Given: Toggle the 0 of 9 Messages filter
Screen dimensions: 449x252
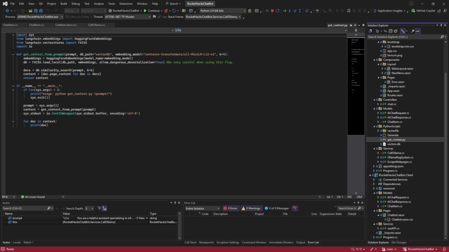Looking at the screenshot, I should [x=277, y=208].
